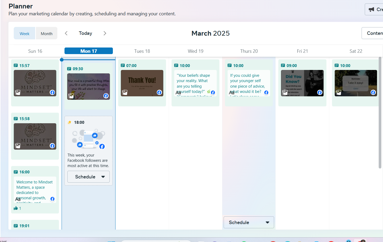383x242 pixels.
Task: Click the megaphone Create icon
Action: tap(371, 10)
